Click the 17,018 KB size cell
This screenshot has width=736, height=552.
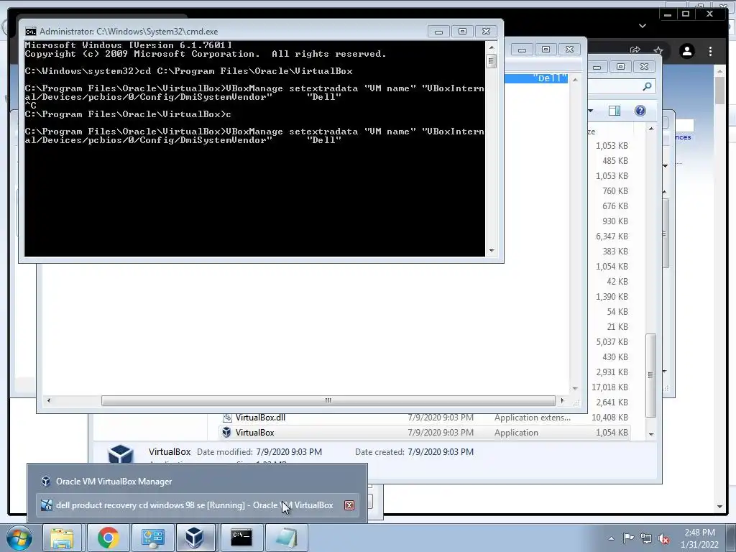pyautogui.click(x=609, y=387)
